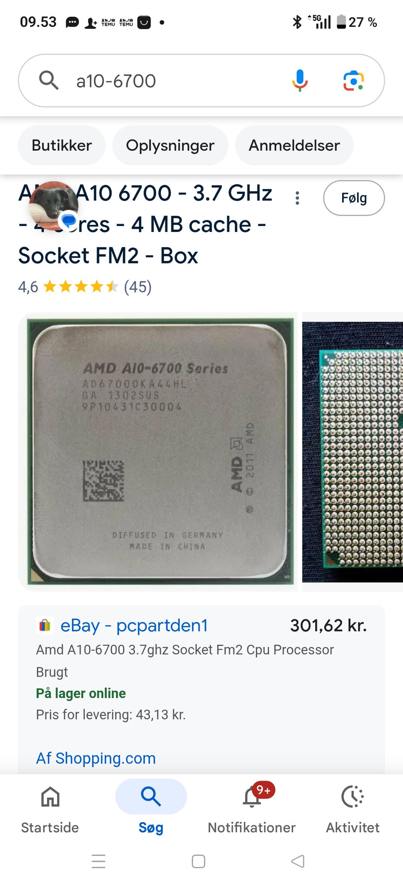Tap Android home square button

pos(198,861)
